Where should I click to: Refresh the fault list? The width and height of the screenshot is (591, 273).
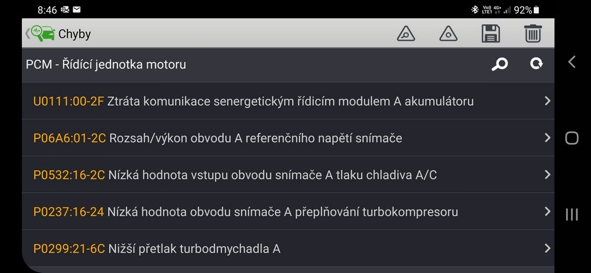click(536, 64)
